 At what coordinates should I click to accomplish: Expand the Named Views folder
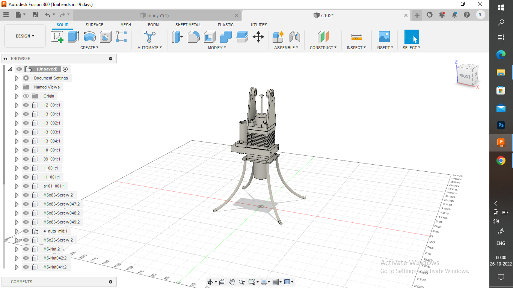[17, 87]
